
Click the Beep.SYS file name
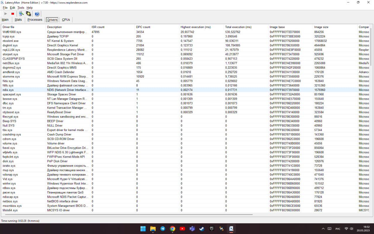point(9,121)
